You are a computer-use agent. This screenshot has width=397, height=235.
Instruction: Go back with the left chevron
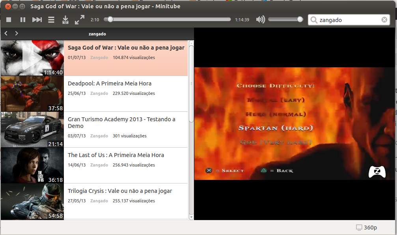[6, 33]
